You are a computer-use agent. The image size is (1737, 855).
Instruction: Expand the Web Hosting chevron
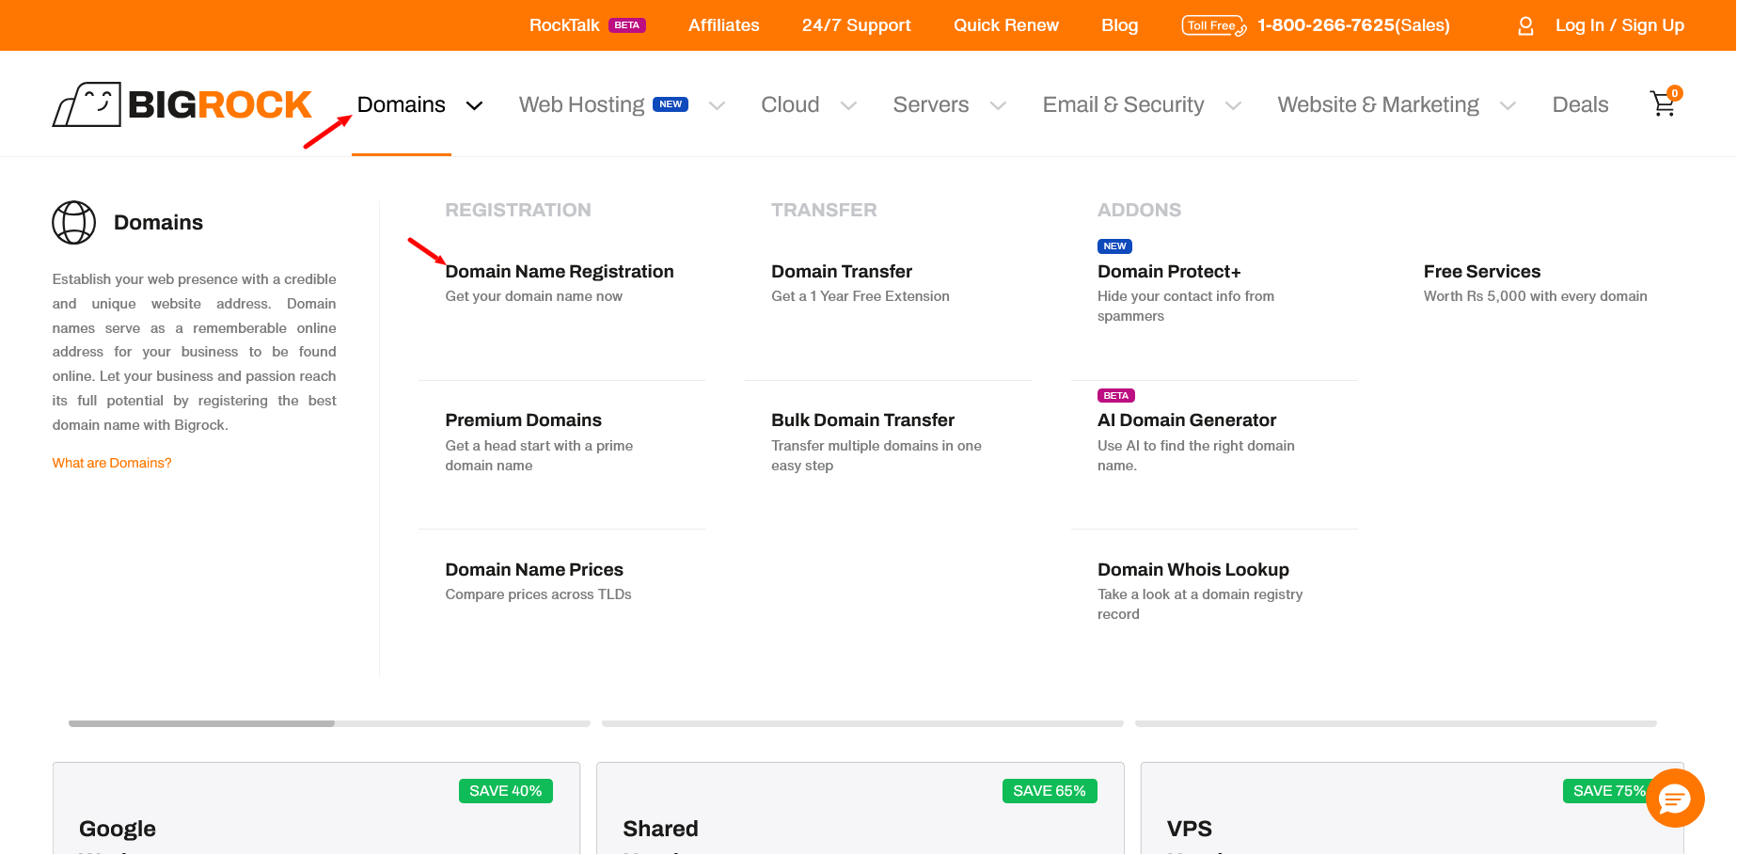click(717, 105)
